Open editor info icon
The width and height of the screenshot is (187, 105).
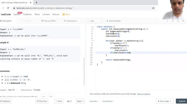point(167,21)
